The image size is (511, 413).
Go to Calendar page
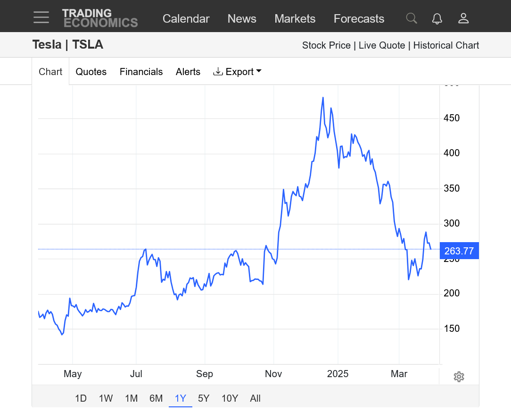pyautogui.click(x=186, y=19)
